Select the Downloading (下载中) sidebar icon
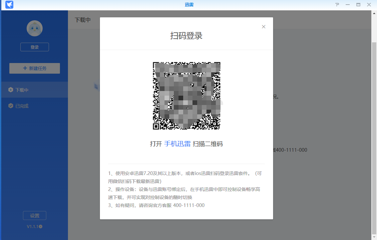Viewport: 377px width, 240px height. click(10, 89)
